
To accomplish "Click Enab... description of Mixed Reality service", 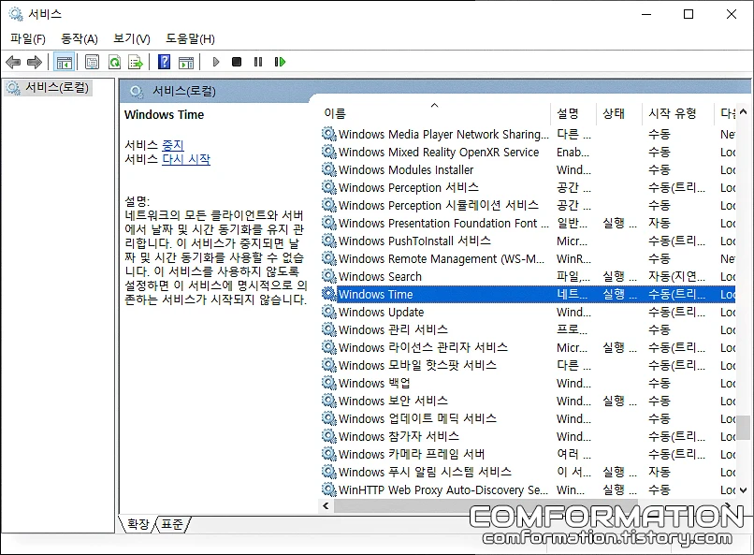I will [x=573, y=152].
